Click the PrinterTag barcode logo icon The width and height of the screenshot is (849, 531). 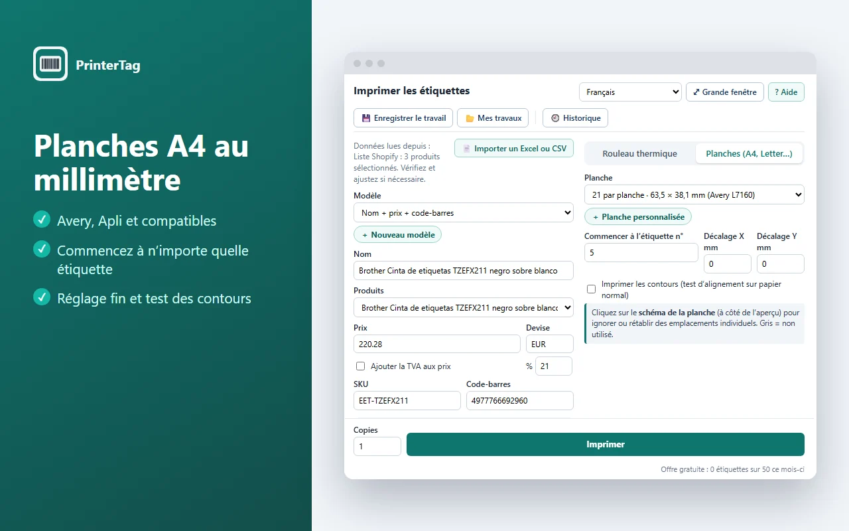[x=50, y=64]
